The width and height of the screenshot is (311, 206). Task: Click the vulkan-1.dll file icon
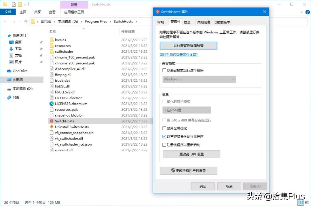point(52,150)
